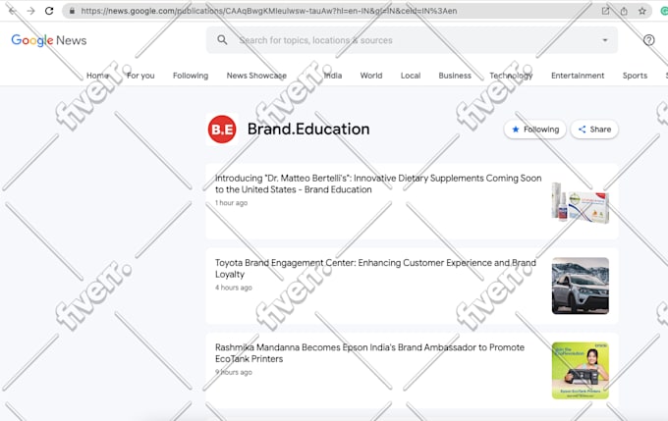Click the Share button for Brand.Education
This screenshot has height=421, width=668.
594,129
